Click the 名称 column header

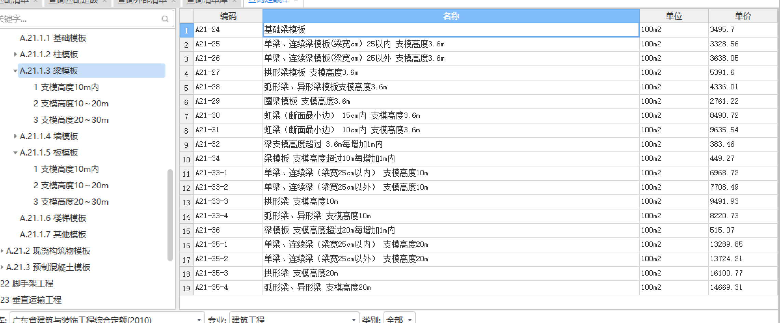pos(451,16)
